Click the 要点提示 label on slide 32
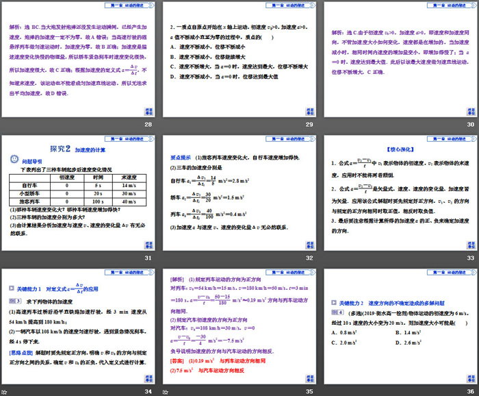 [x=181, y=158]
